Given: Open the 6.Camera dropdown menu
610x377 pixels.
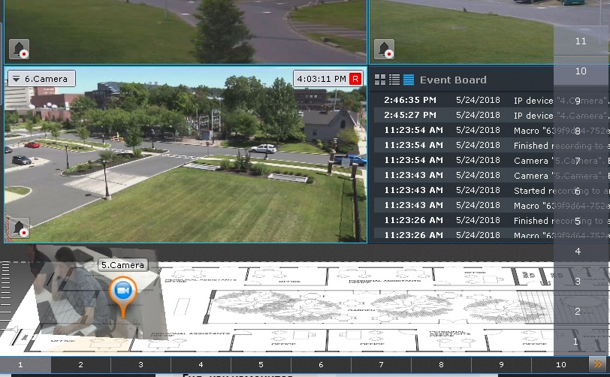Looking at the screenshot, I should coord(15,79).
